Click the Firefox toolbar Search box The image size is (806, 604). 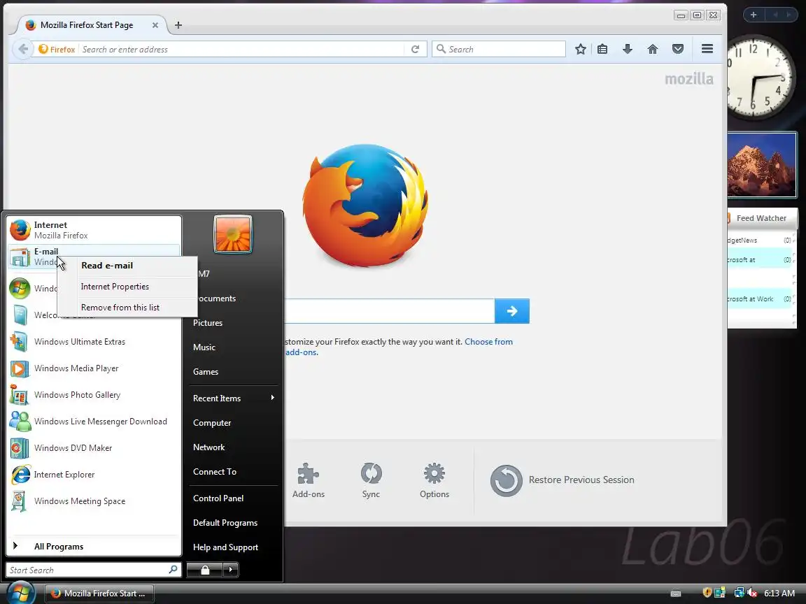[499, 50]
